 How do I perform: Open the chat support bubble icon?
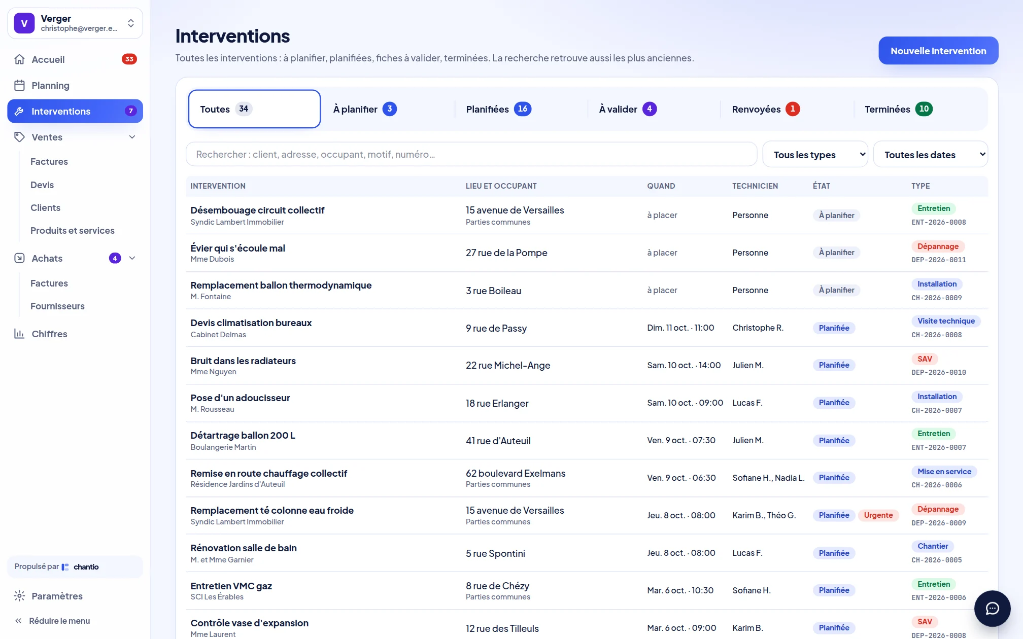(992, 608)
